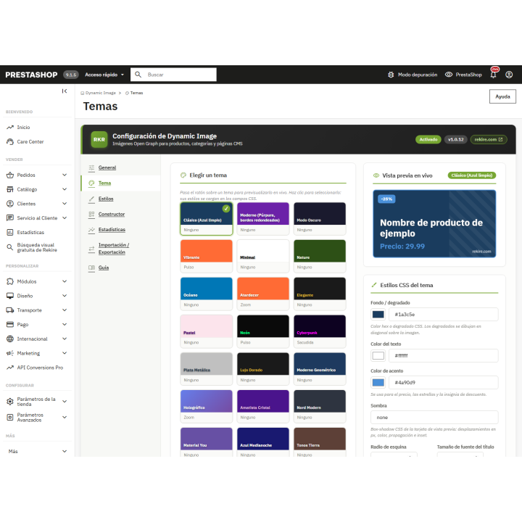Click the Pago credit card icon
The width and height of the screenshot is (522, 522).
10,324
